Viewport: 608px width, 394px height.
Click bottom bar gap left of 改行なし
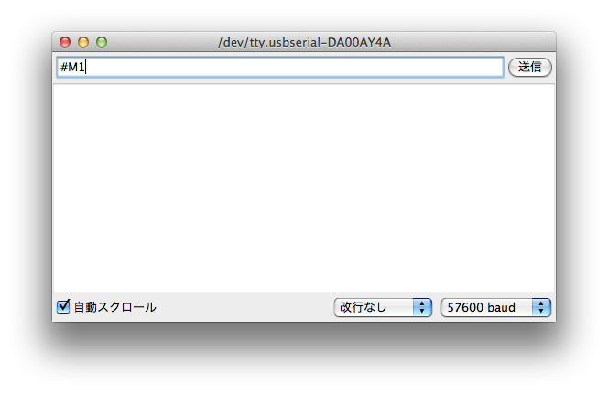click(x=244, y=308)
